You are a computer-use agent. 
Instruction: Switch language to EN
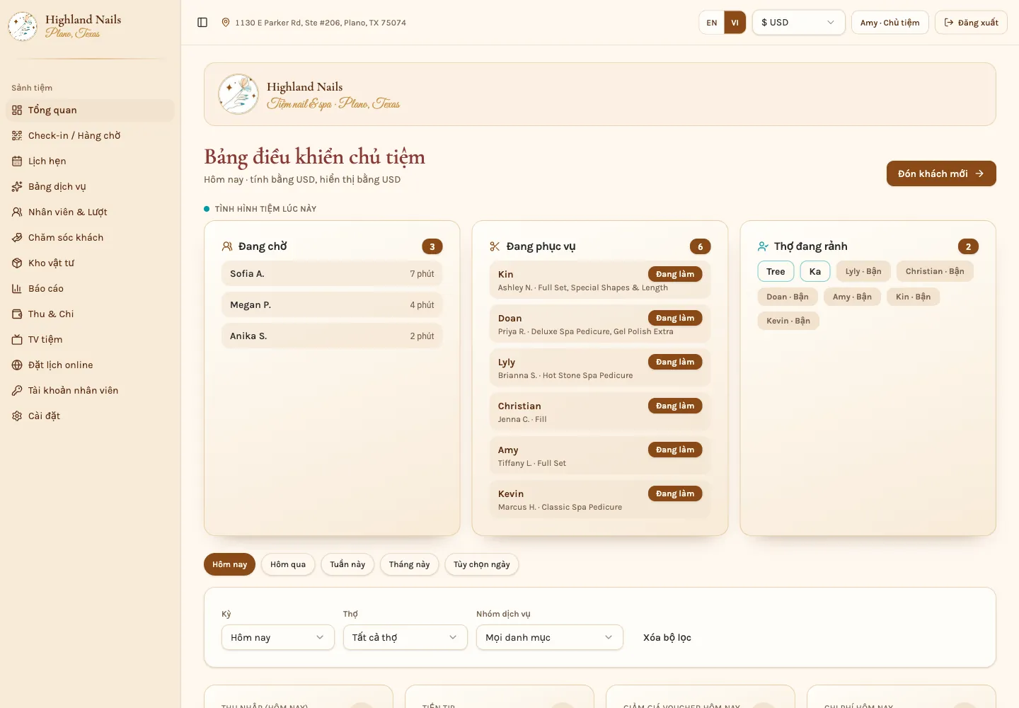tap(711, 23)
